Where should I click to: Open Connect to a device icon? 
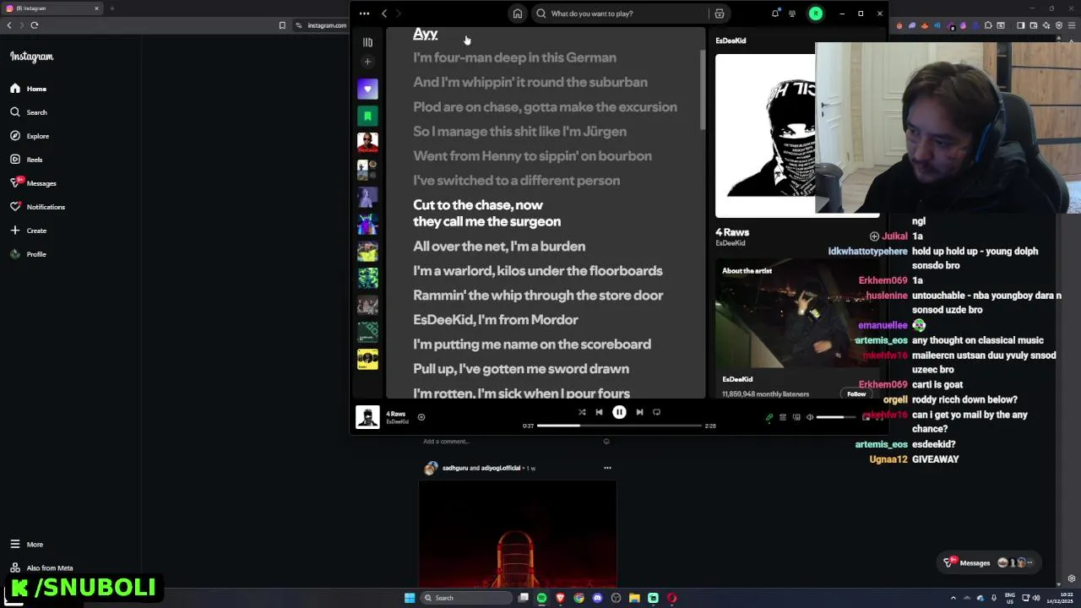796,417
